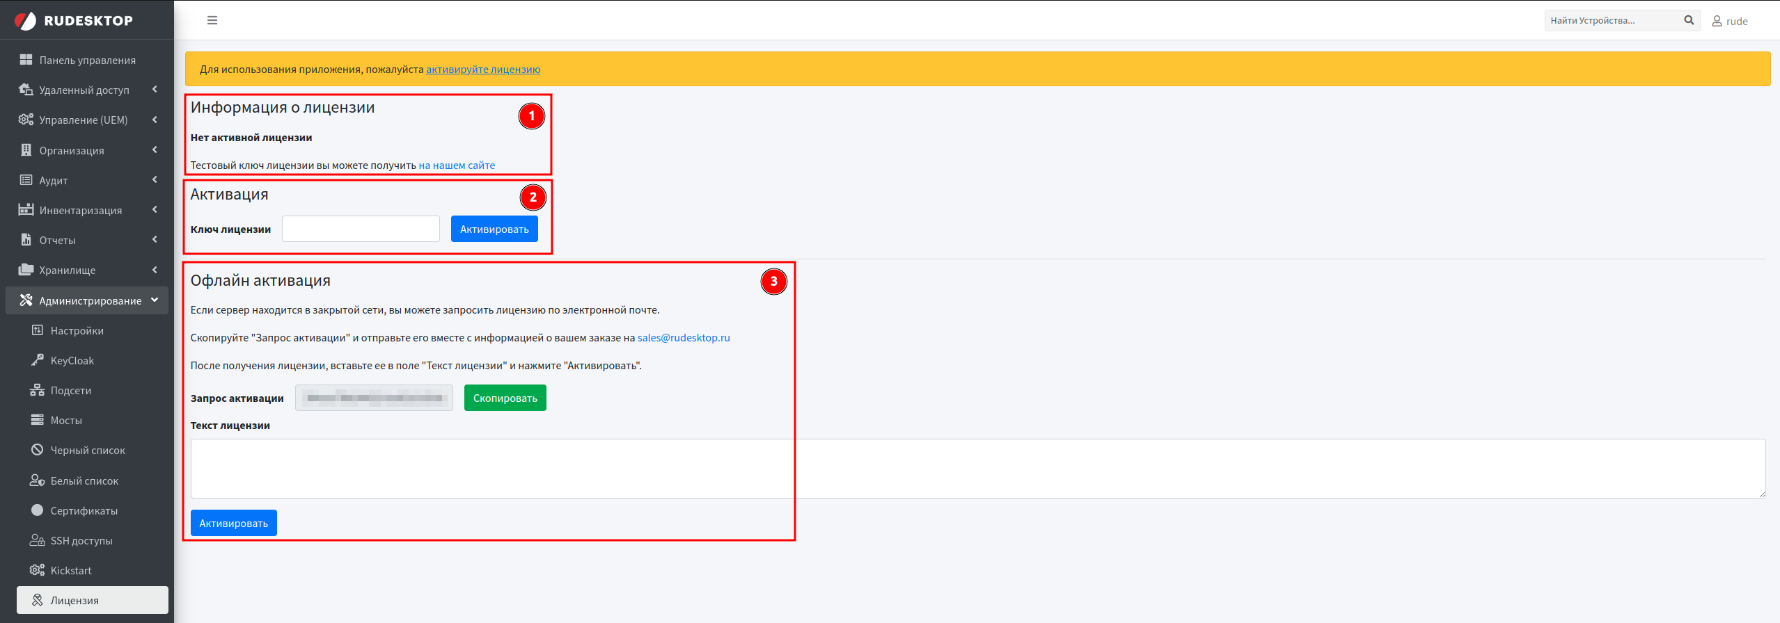Click the Kickstart gears icon
1780x623 pixels.
click(37, 570)
